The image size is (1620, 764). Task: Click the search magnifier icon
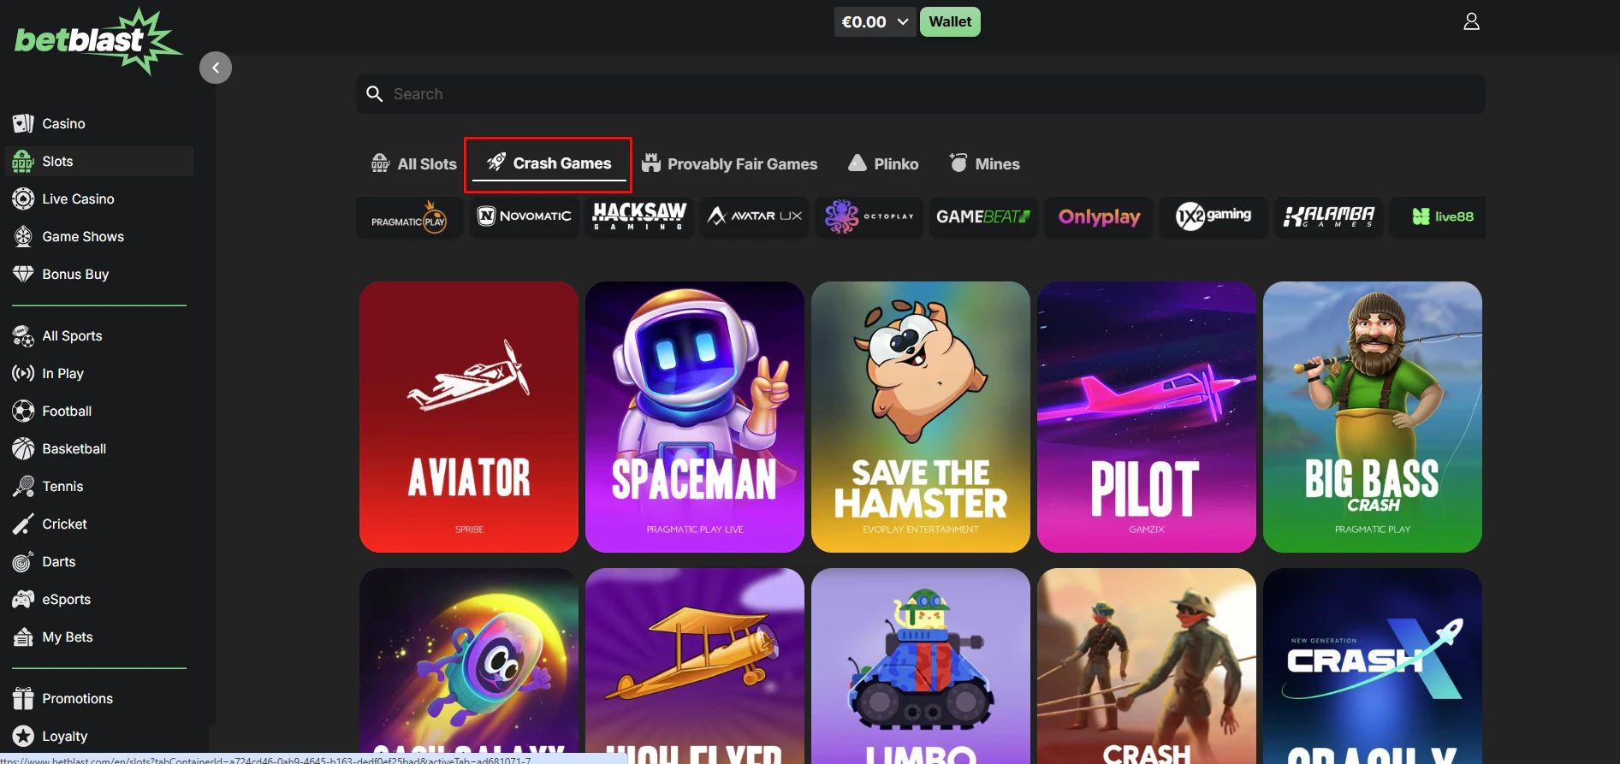click(374, 94)
